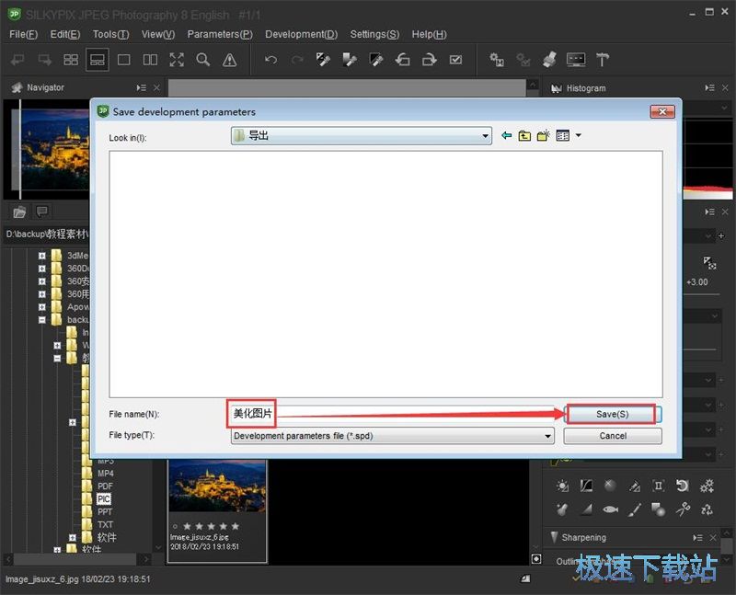
Task: Expand the Apow folder tree node
Action: tap(42, 307)
